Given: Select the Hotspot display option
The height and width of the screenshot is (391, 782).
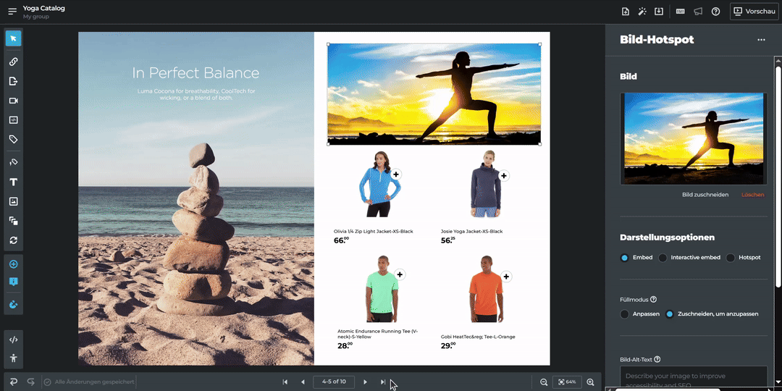Looking at the screenshot, I should tap(731, 258).
